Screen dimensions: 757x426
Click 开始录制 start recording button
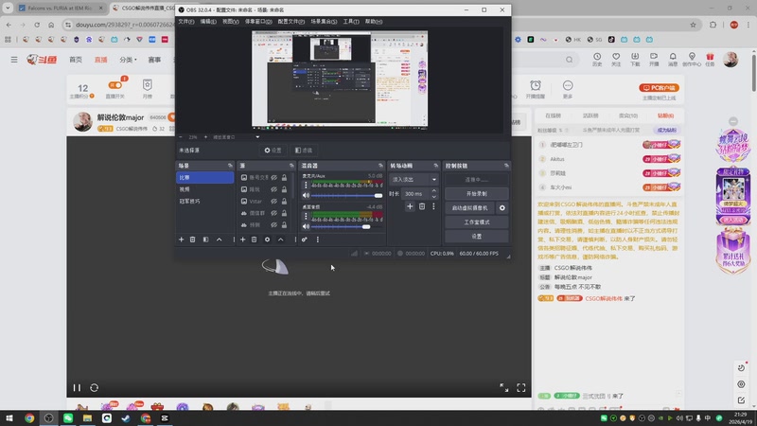click(x=477, y=194)
